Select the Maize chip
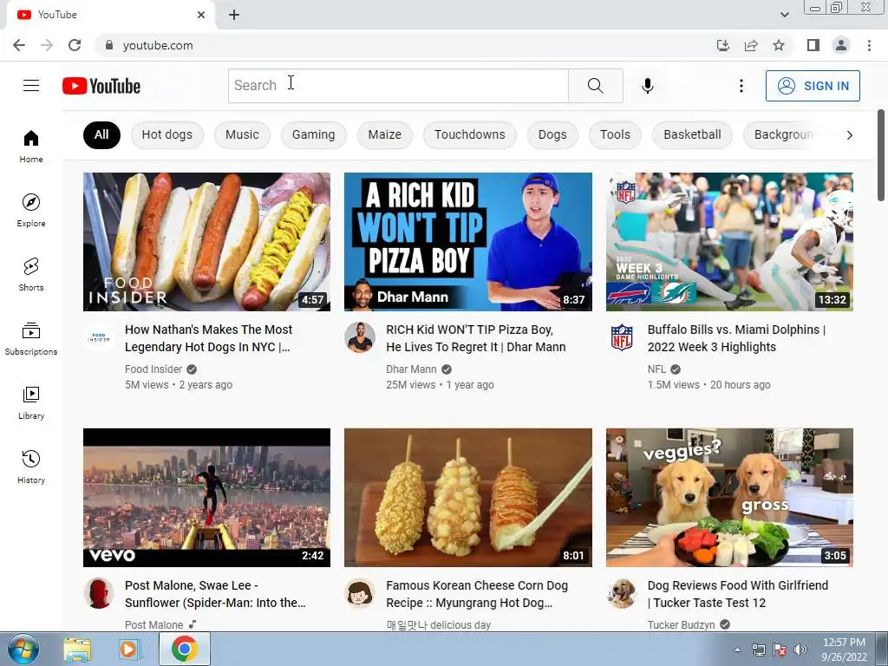Screen dimensions: 888x666 click(384, 134)
